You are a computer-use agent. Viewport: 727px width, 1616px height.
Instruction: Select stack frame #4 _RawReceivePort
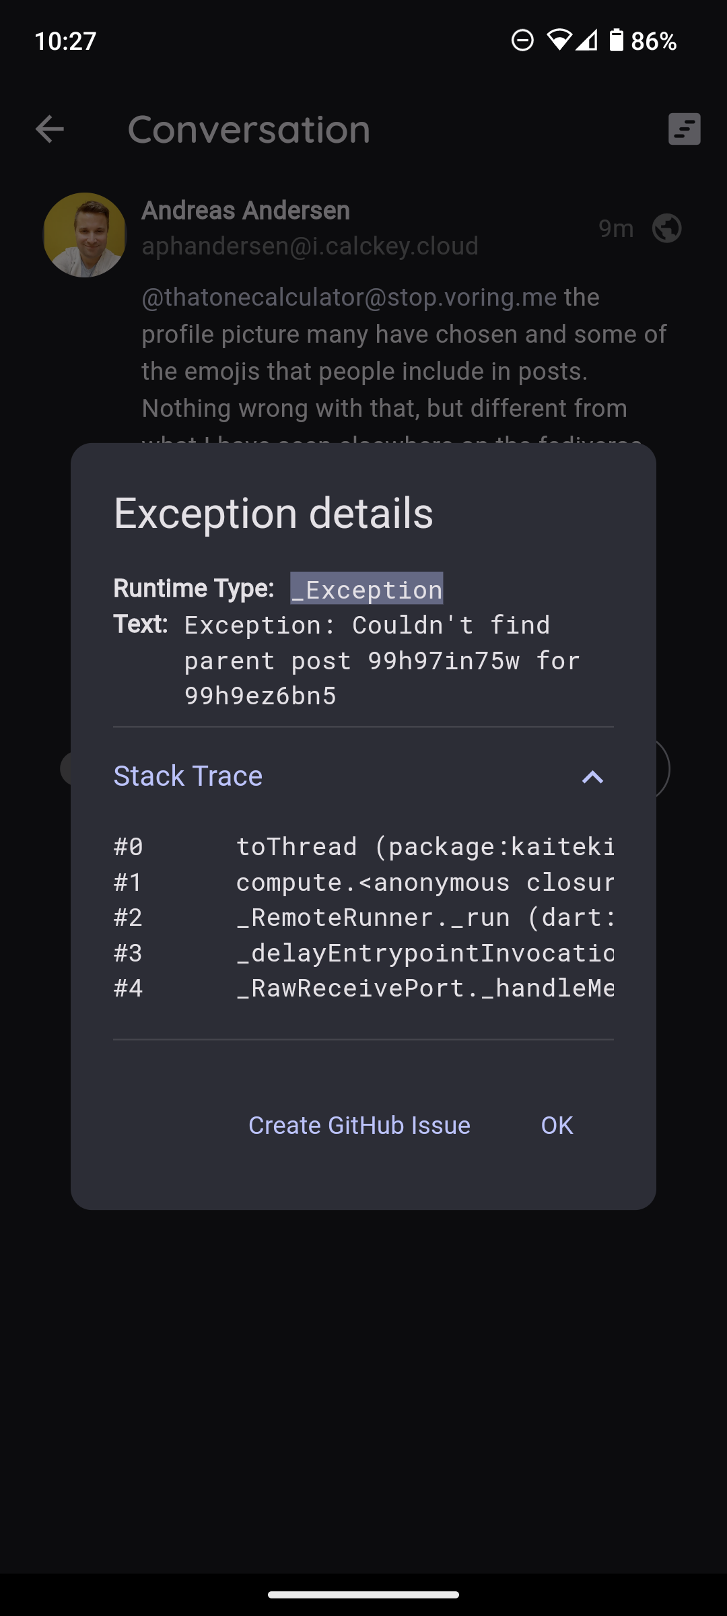pos(363,988)
